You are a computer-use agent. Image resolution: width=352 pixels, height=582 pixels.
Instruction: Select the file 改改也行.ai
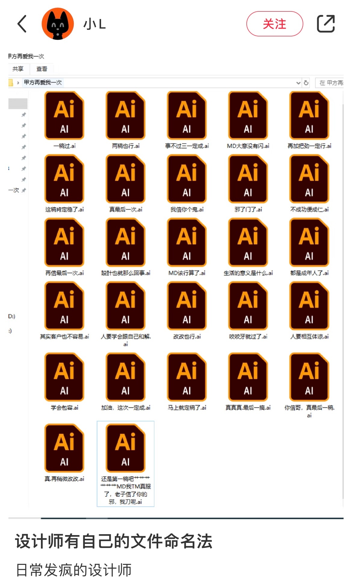[x=187, y=311]
